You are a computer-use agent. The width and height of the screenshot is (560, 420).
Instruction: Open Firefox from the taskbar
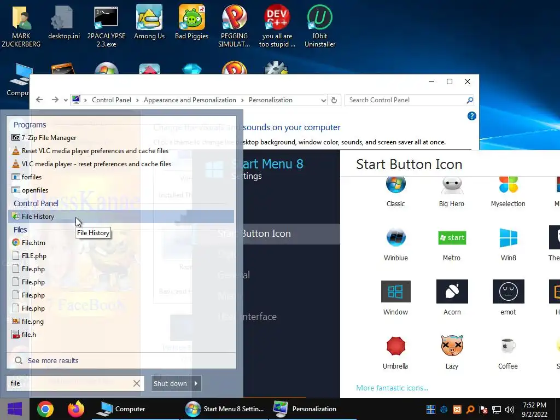pyautogui.click(x=75, y=409)
